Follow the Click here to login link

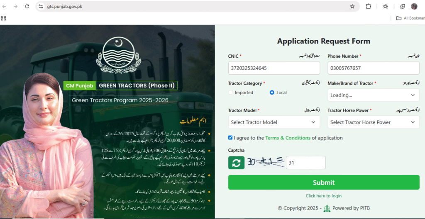323,196
